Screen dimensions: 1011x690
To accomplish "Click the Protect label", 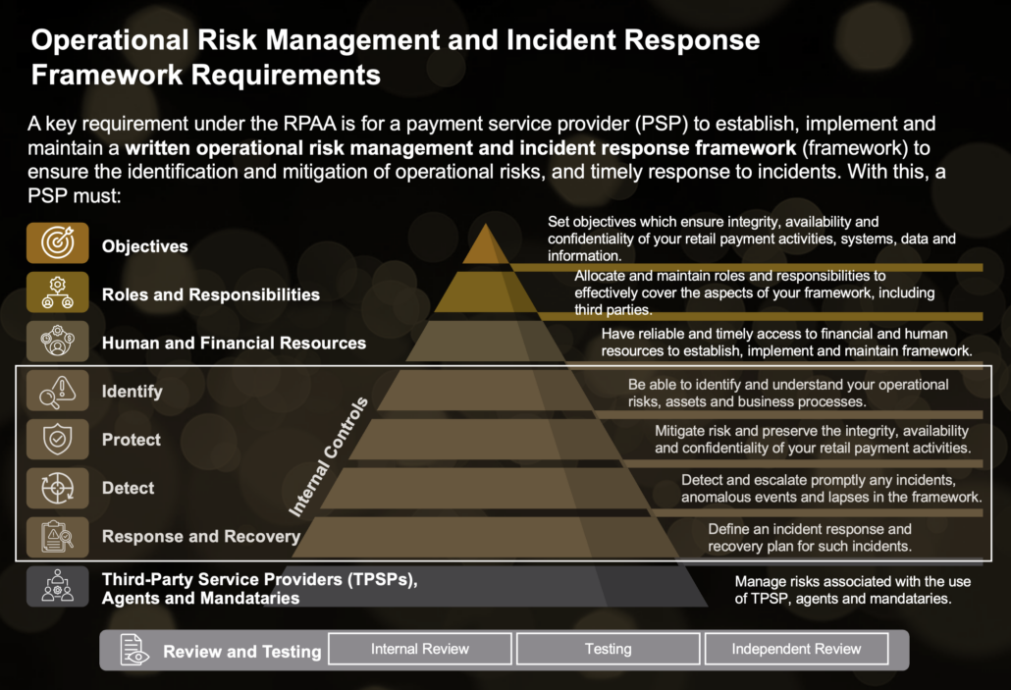I will pyautogui.click(x=132, y=440).
